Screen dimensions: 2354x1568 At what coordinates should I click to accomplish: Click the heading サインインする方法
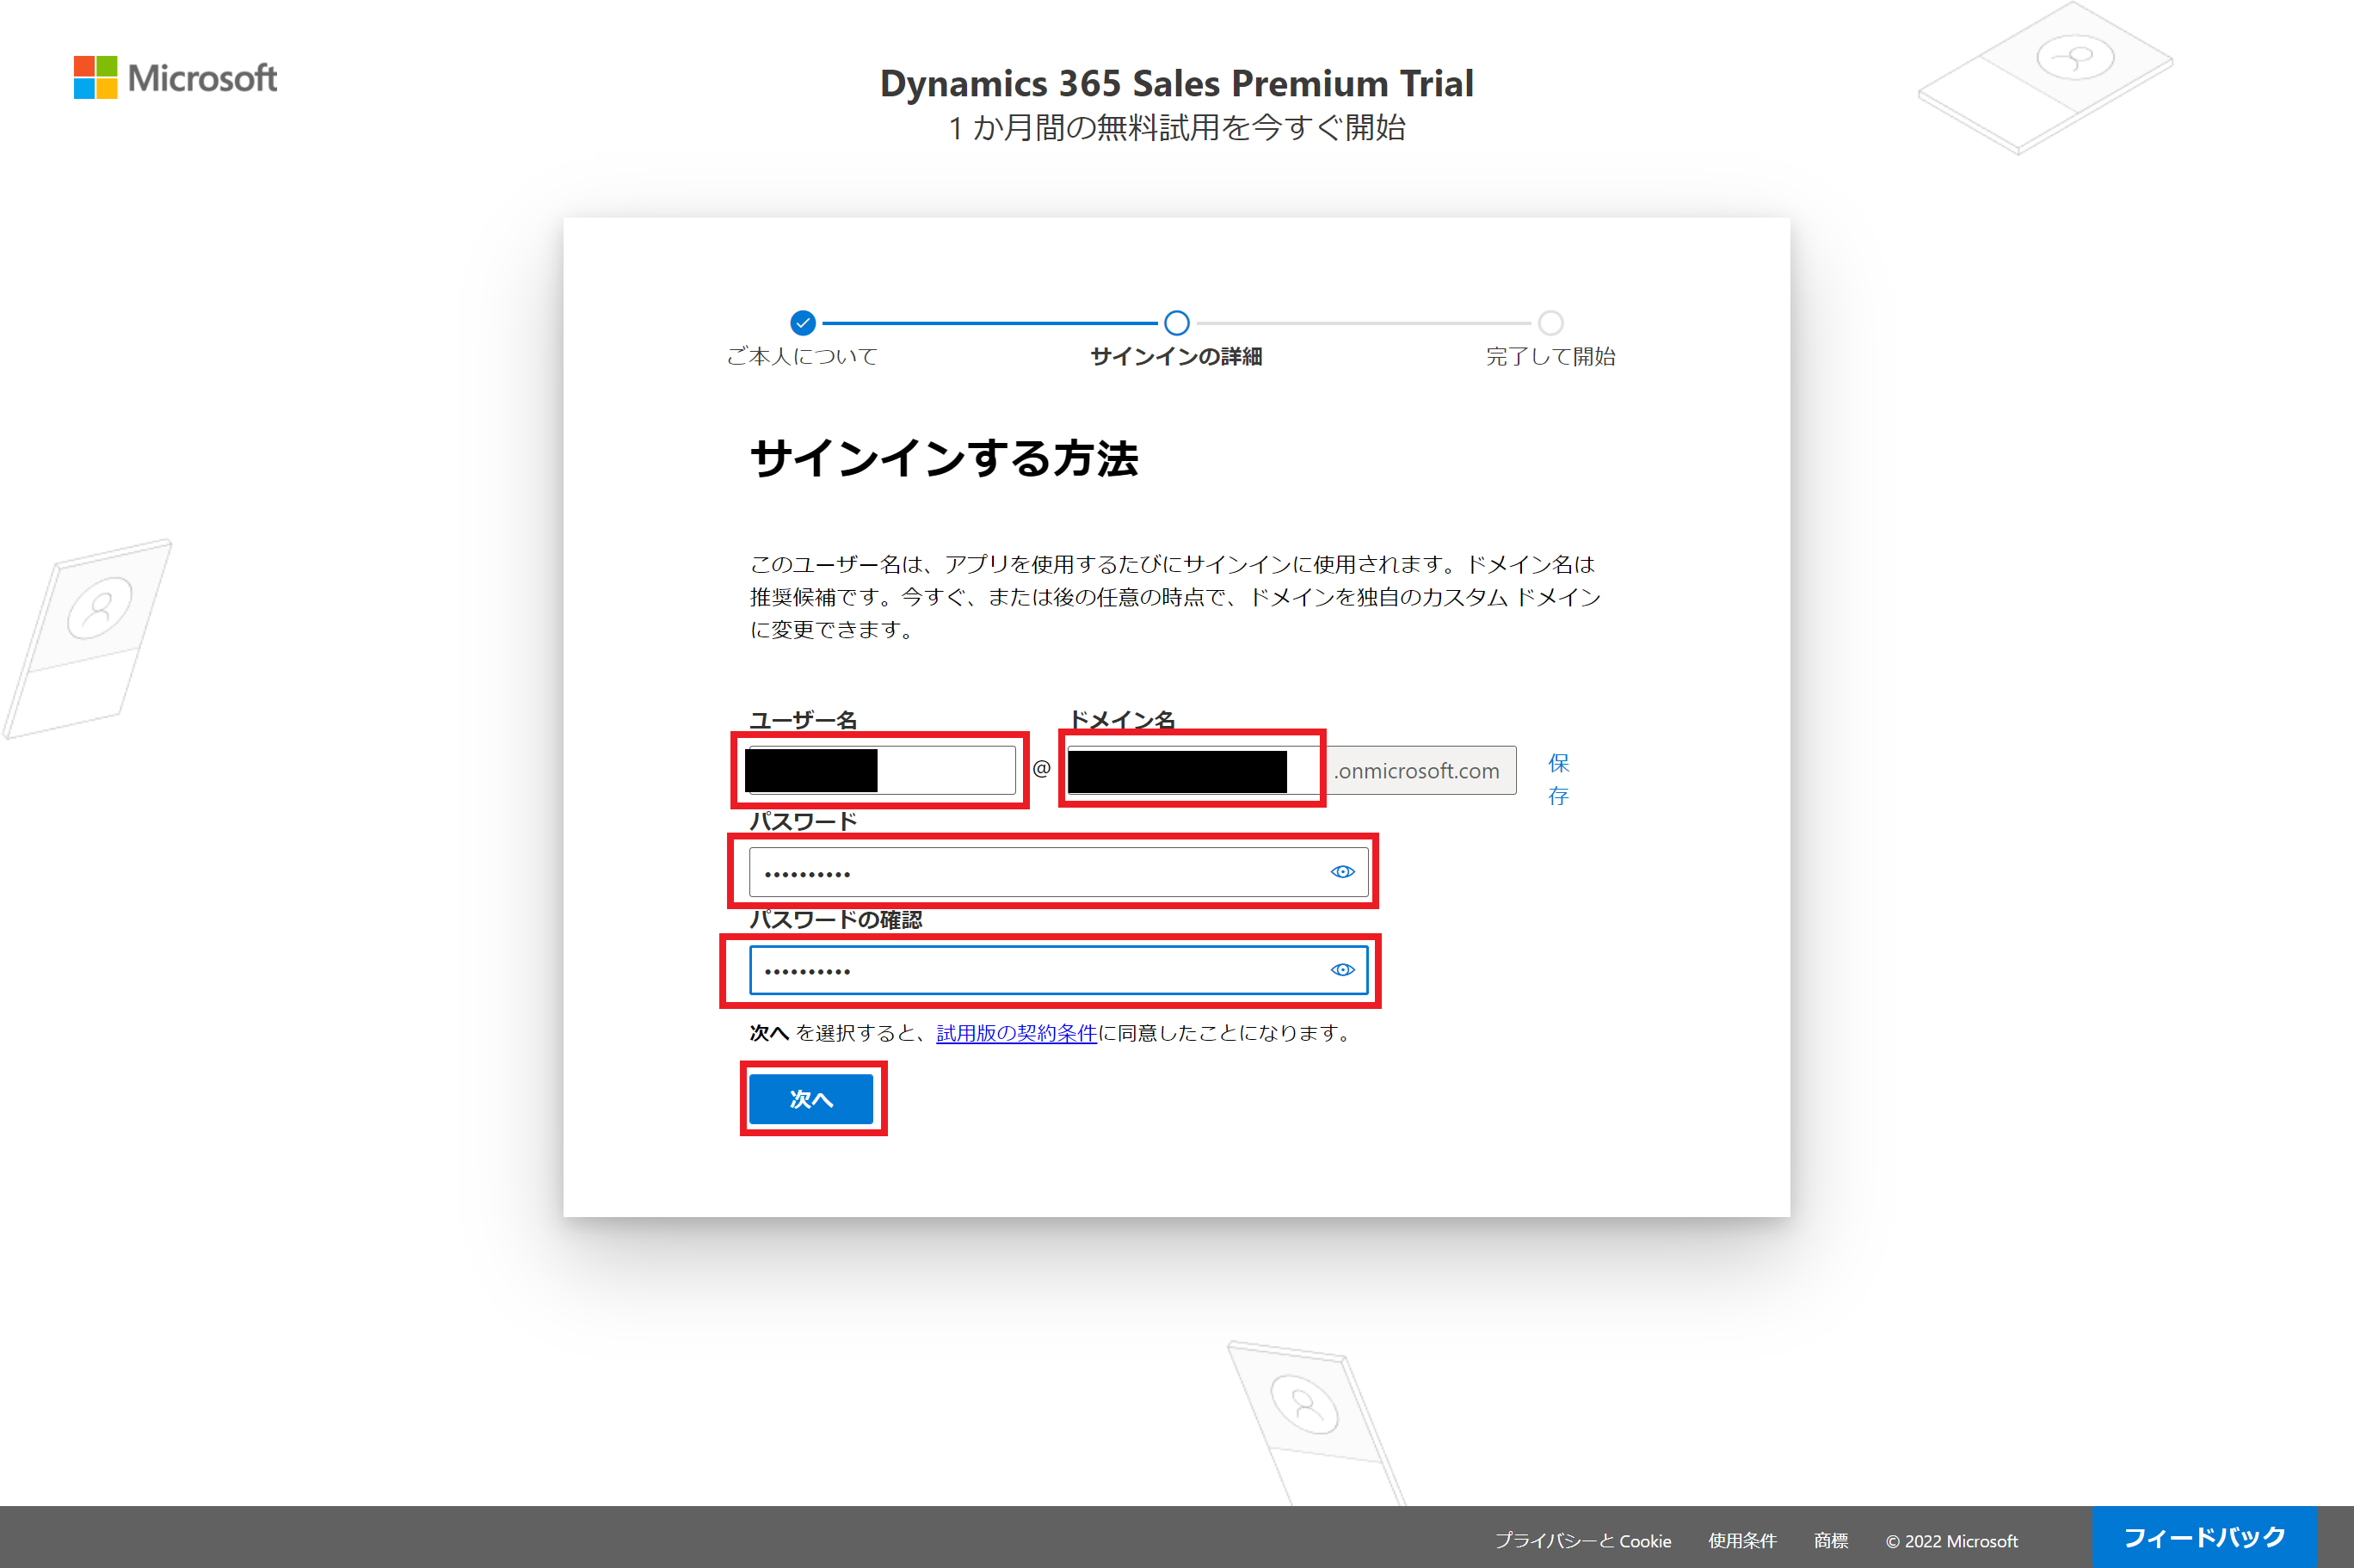pos(944,459)
